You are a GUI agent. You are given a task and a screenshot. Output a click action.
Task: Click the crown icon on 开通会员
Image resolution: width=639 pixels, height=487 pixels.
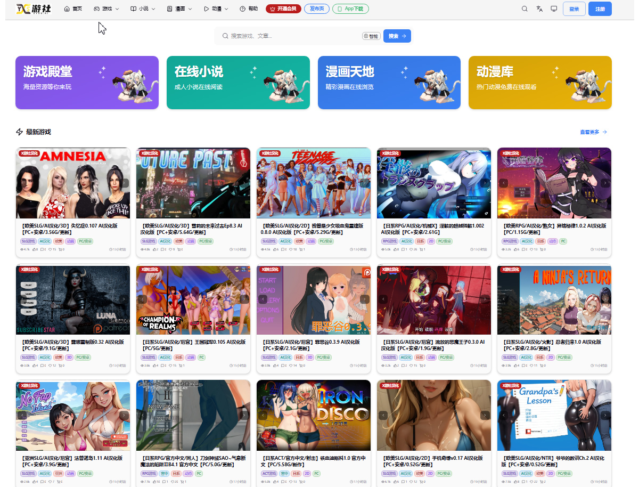tap(273, 9)
